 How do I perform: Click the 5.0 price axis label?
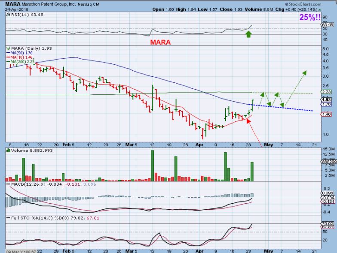[x=326, y=49]
